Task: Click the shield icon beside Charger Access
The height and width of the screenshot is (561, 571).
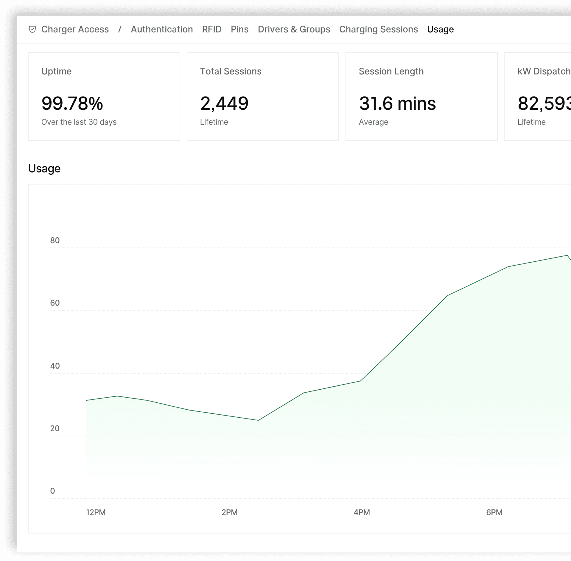Action: coord(32,29)
